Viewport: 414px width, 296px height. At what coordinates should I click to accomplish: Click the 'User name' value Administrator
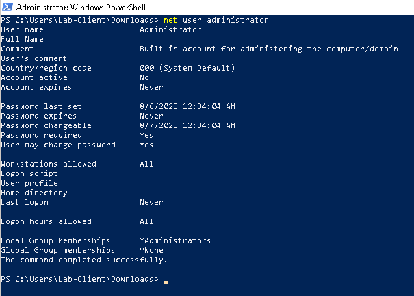pyautogui.click(x=170, y=29)
